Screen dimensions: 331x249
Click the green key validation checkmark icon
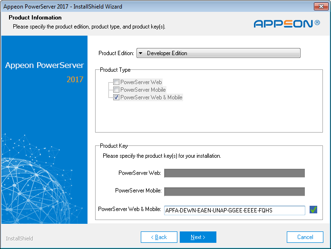tap(313, 210)
